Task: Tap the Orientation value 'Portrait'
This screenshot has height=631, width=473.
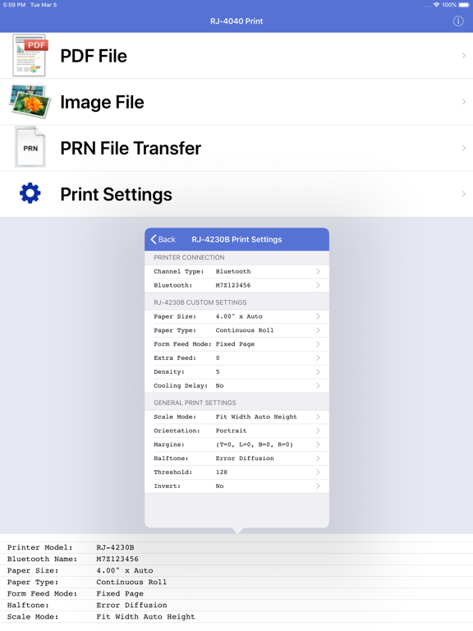Action: pos(232,431)
